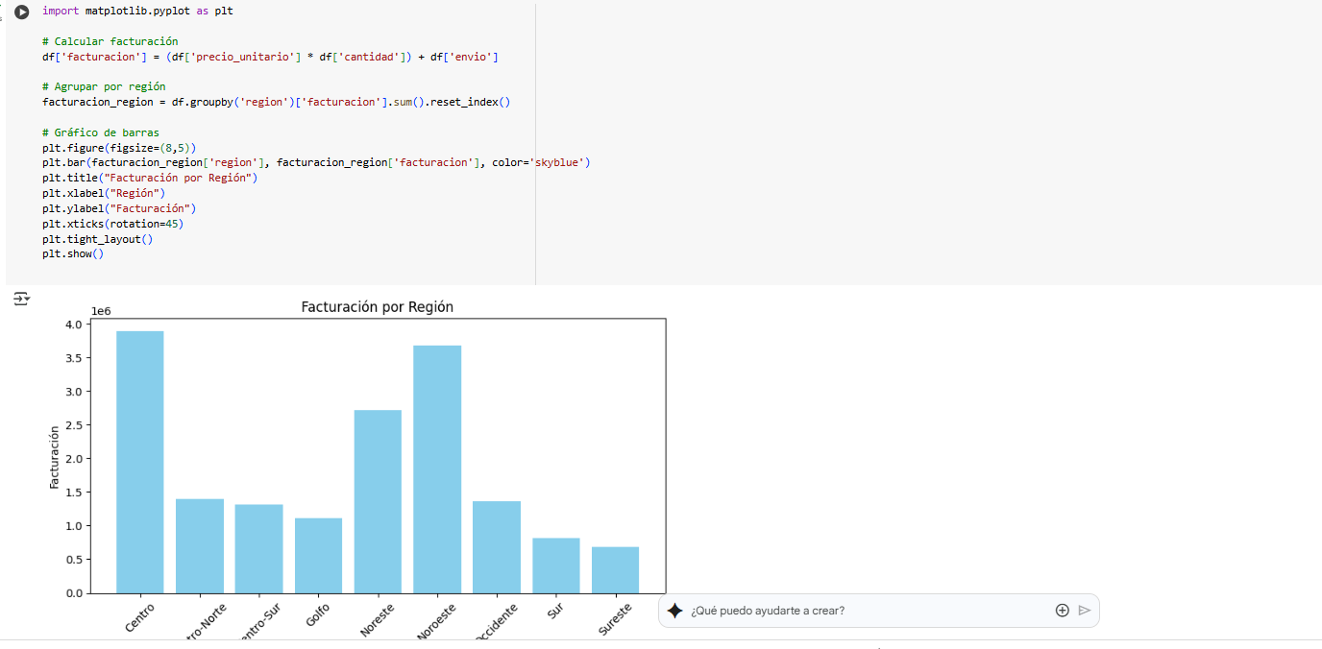The height and width of the screenshot is (649, 1322).
Task: Click the 4.0 y-axis tick value
Action: click(x=76, y=324)
